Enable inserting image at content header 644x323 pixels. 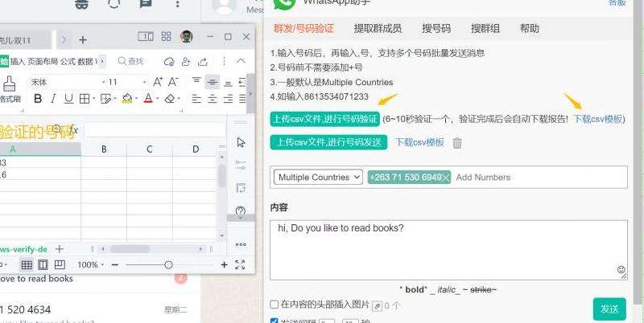275,305
